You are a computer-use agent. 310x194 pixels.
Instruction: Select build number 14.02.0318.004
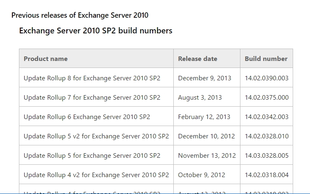[266, 175]
